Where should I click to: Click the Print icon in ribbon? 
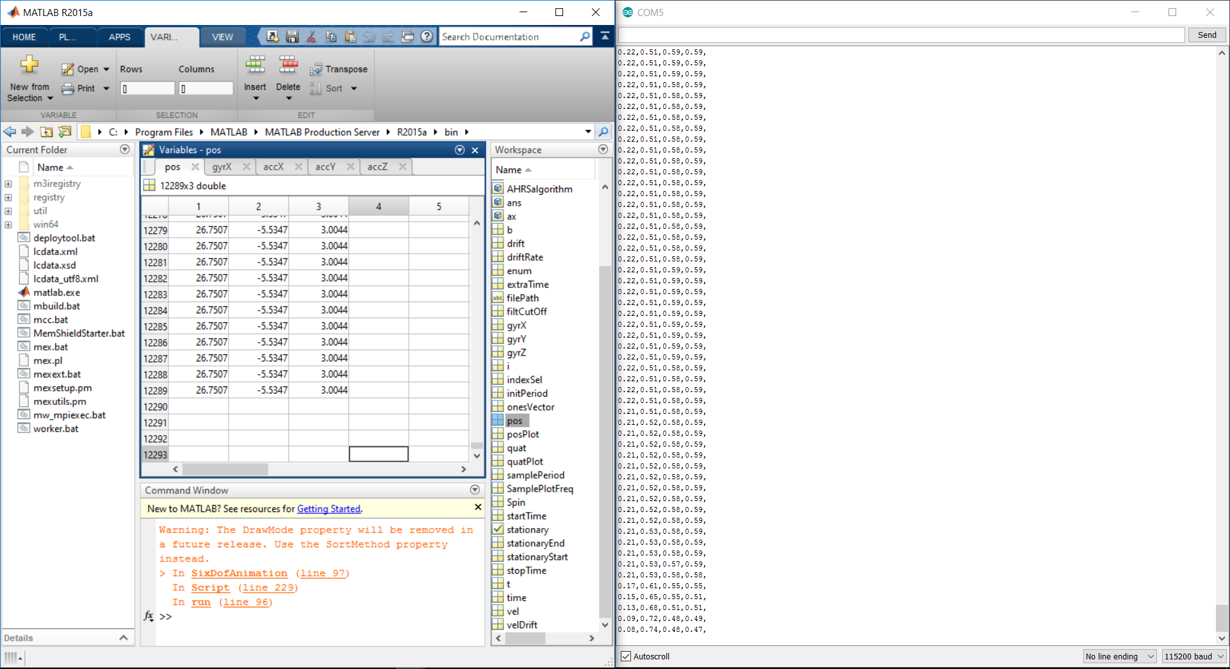[67, 88]
